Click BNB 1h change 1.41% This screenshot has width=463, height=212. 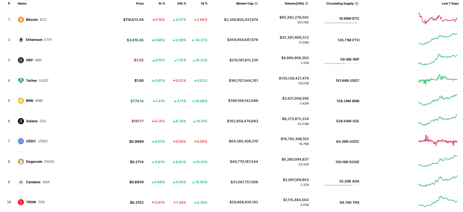158,101
